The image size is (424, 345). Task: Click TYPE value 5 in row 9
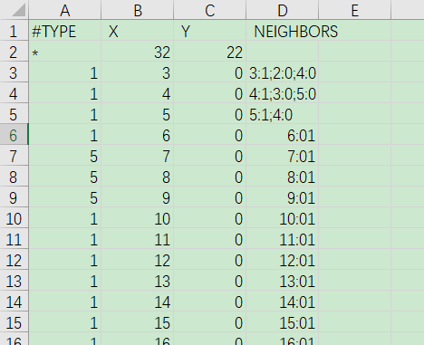[x=64, y=197]
